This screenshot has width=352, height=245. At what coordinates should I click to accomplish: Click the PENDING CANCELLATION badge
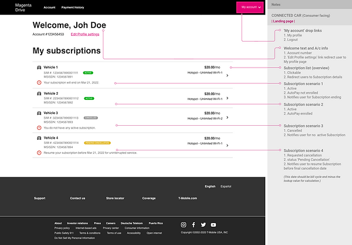coord(97,143)
